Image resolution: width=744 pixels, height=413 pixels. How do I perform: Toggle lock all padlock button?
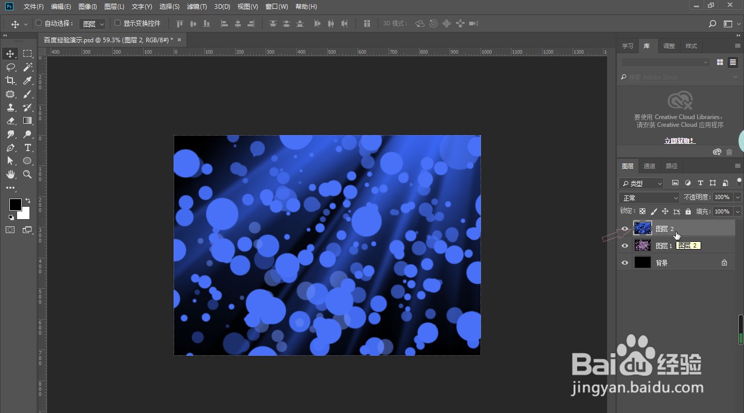point(688,211)
